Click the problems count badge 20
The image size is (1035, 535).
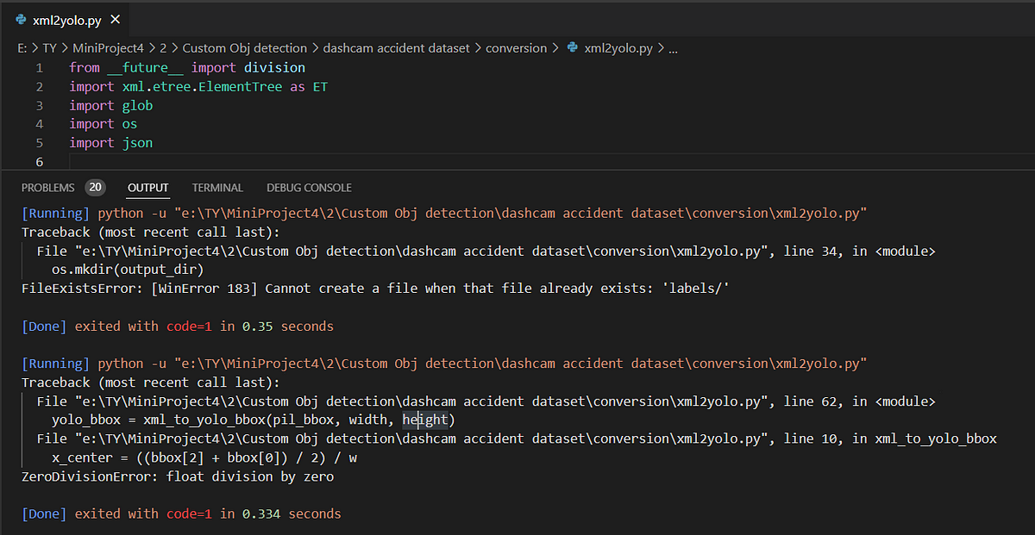[x=94, y=187]
